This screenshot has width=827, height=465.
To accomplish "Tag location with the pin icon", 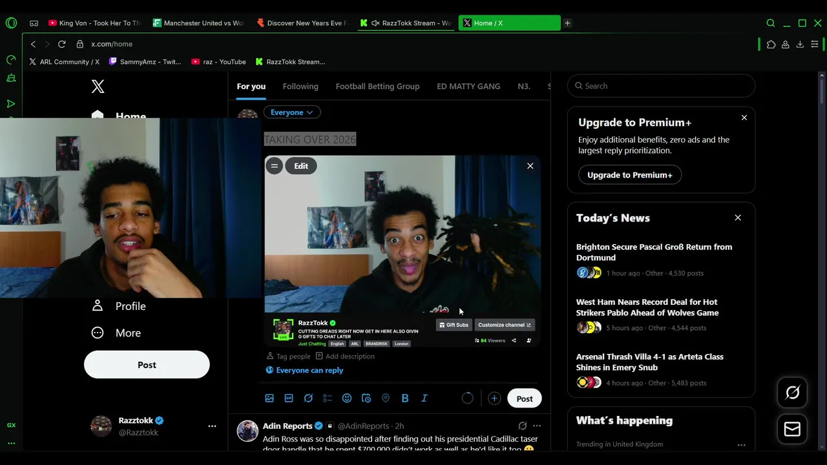I will pyautogui.click(x=386, y=398).
